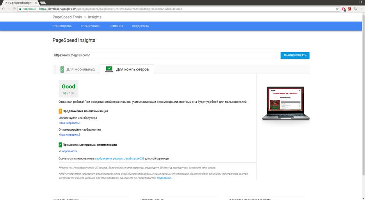The image size is (365, 200).
Task: Click the laptop site preview thumbnail
Action: pyautogui.click(x=286, y=103)
